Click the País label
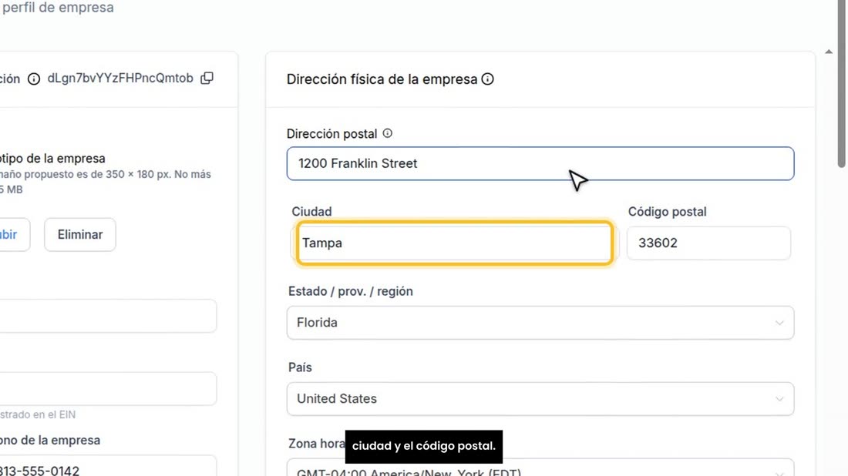The height and width of the screenshot is (476, 848). pos(300,367)
